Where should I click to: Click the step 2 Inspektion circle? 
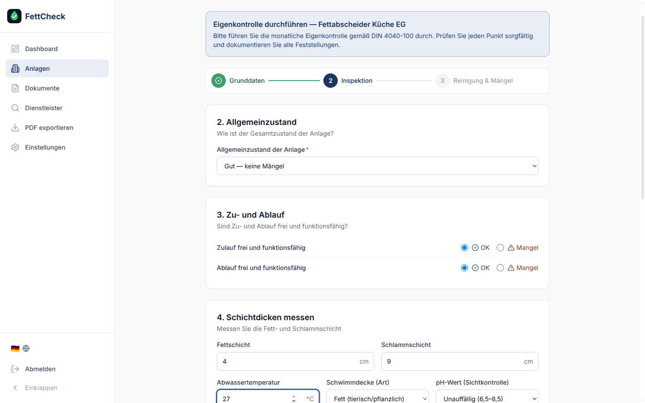click(x=331, y=81)
